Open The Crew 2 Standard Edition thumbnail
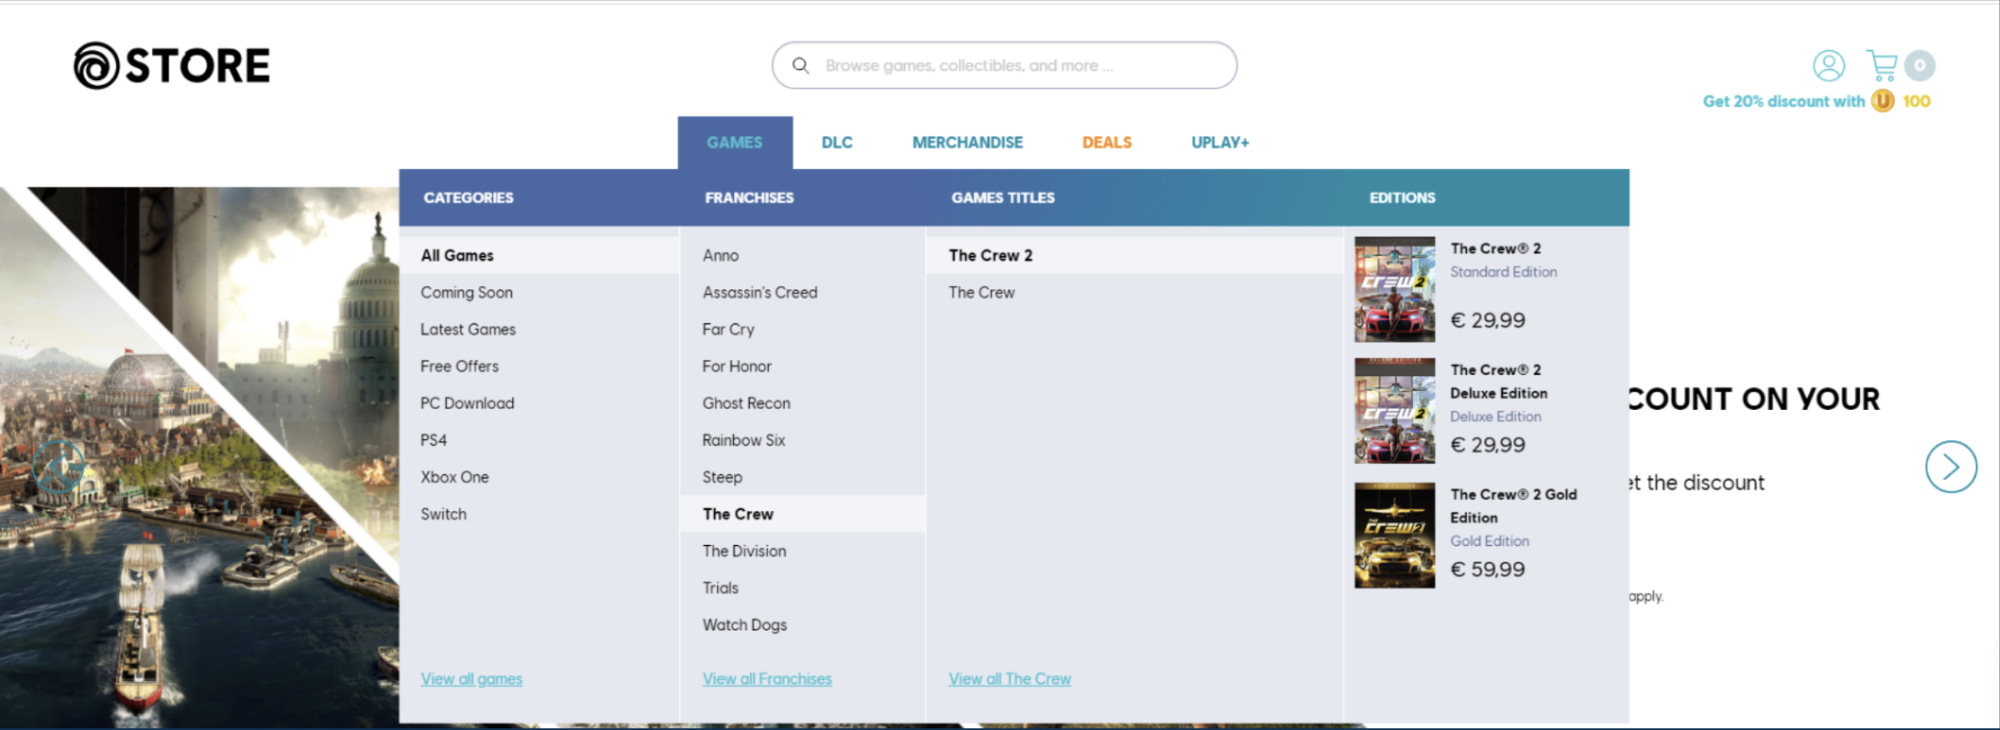 (1394, 289)
